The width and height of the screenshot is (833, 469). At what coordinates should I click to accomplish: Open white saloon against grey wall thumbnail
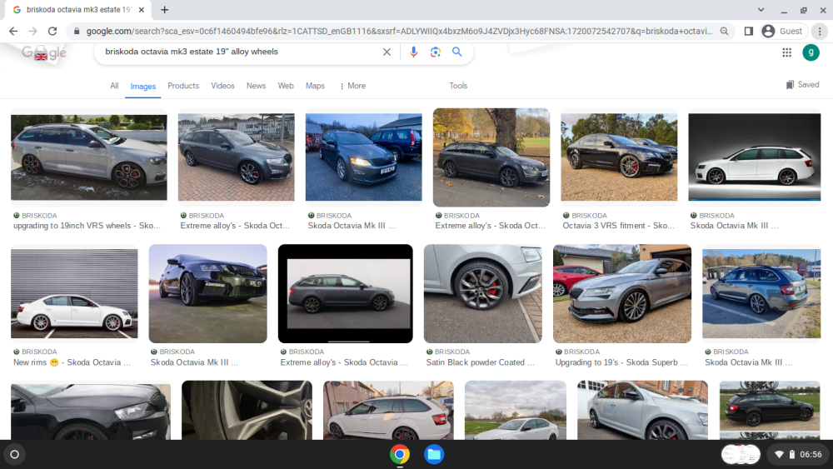coord(74,294)
